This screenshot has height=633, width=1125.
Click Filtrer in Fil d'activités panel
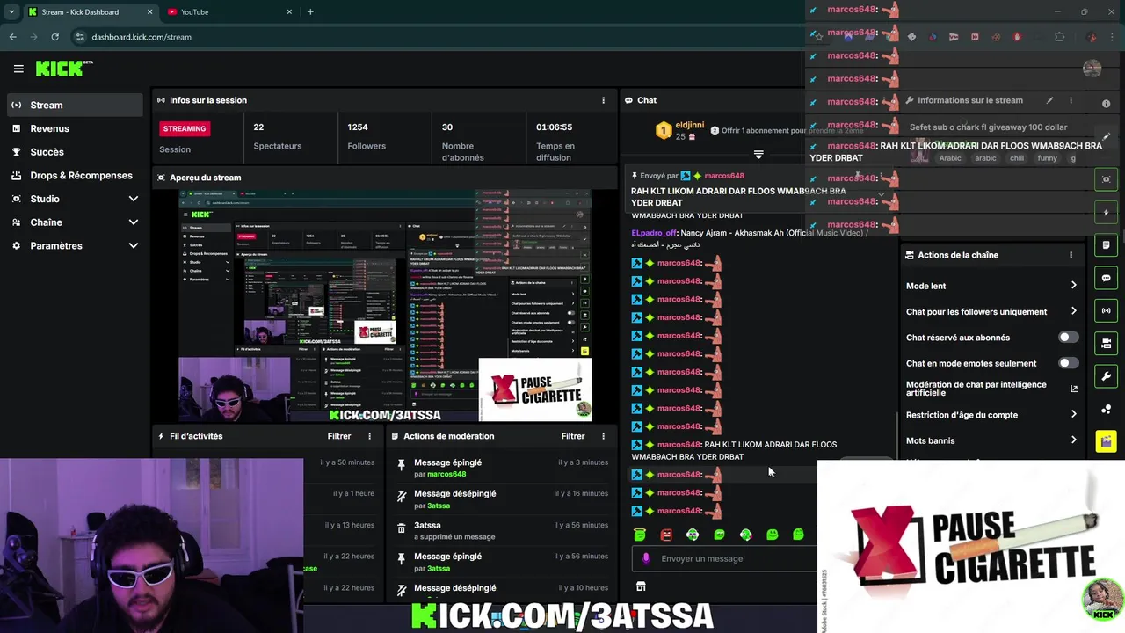[339, 436]
